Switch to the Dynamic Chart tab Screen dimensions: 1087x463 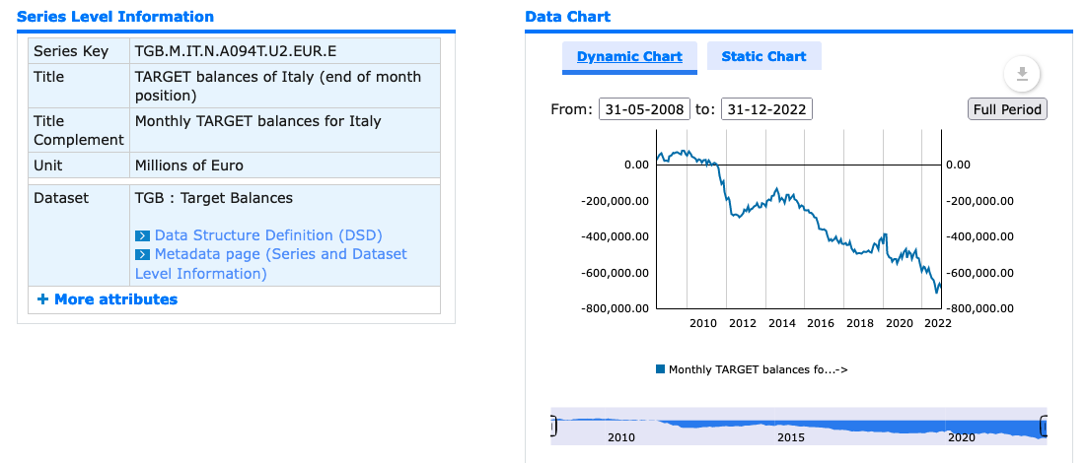[629, 57]
